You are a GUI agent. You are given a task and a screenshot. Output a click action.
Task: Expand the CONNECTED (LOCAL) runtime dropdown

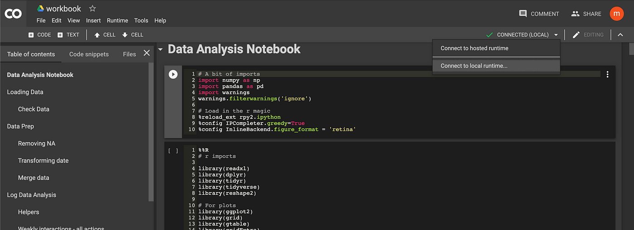point(556,35)
